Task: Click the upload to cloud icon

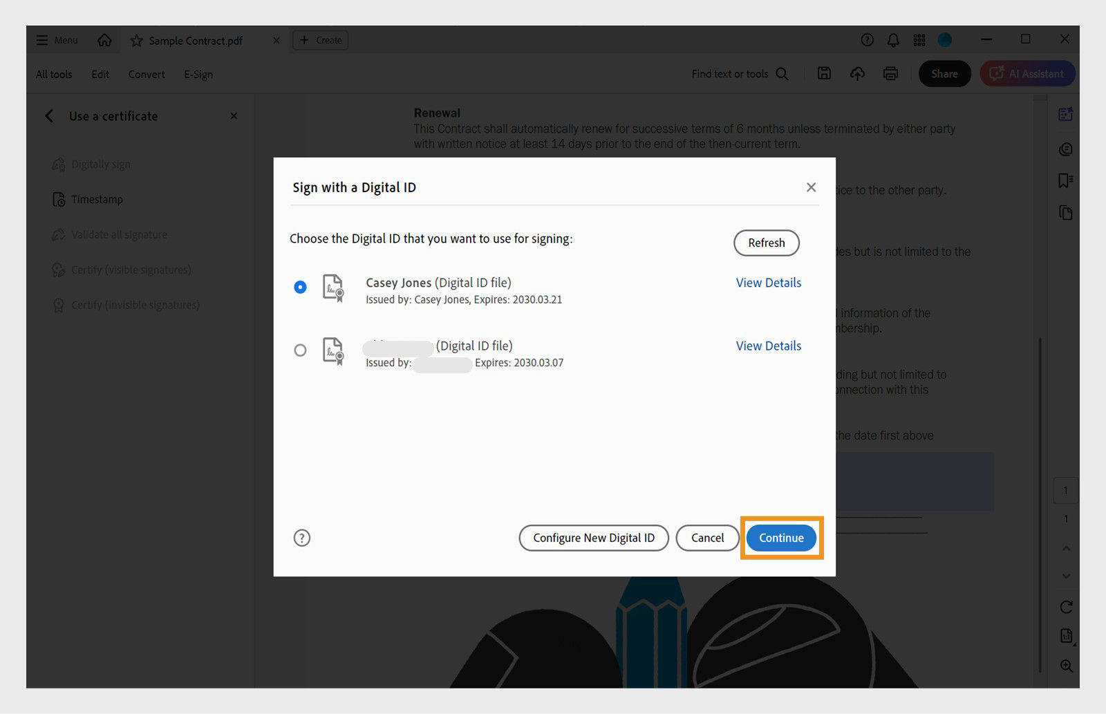Action: click(x=857, y=74)
